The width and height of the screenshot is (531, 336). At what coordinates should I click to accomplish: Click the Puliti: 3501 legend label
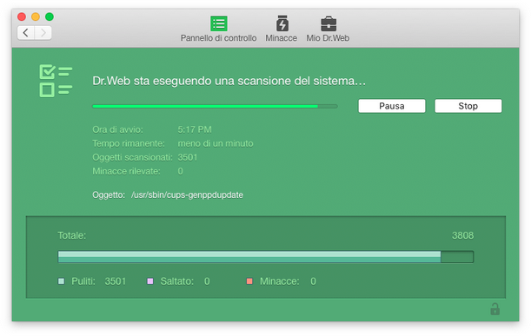pos(98,281)
